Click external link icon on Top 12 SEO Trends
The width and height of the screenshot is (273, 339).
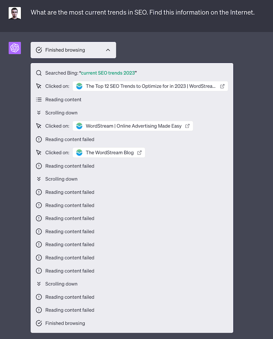222,86
